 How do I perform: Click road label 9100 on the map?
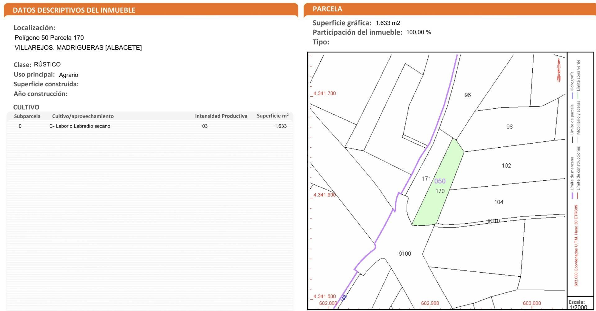(405, 254)
